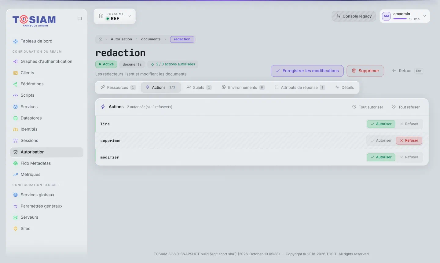Image resolution: width=440 pixels, height=263 pixels.
Task: Click the CONFIGURATION GLOBALE heading
Action: pos(36,185)
